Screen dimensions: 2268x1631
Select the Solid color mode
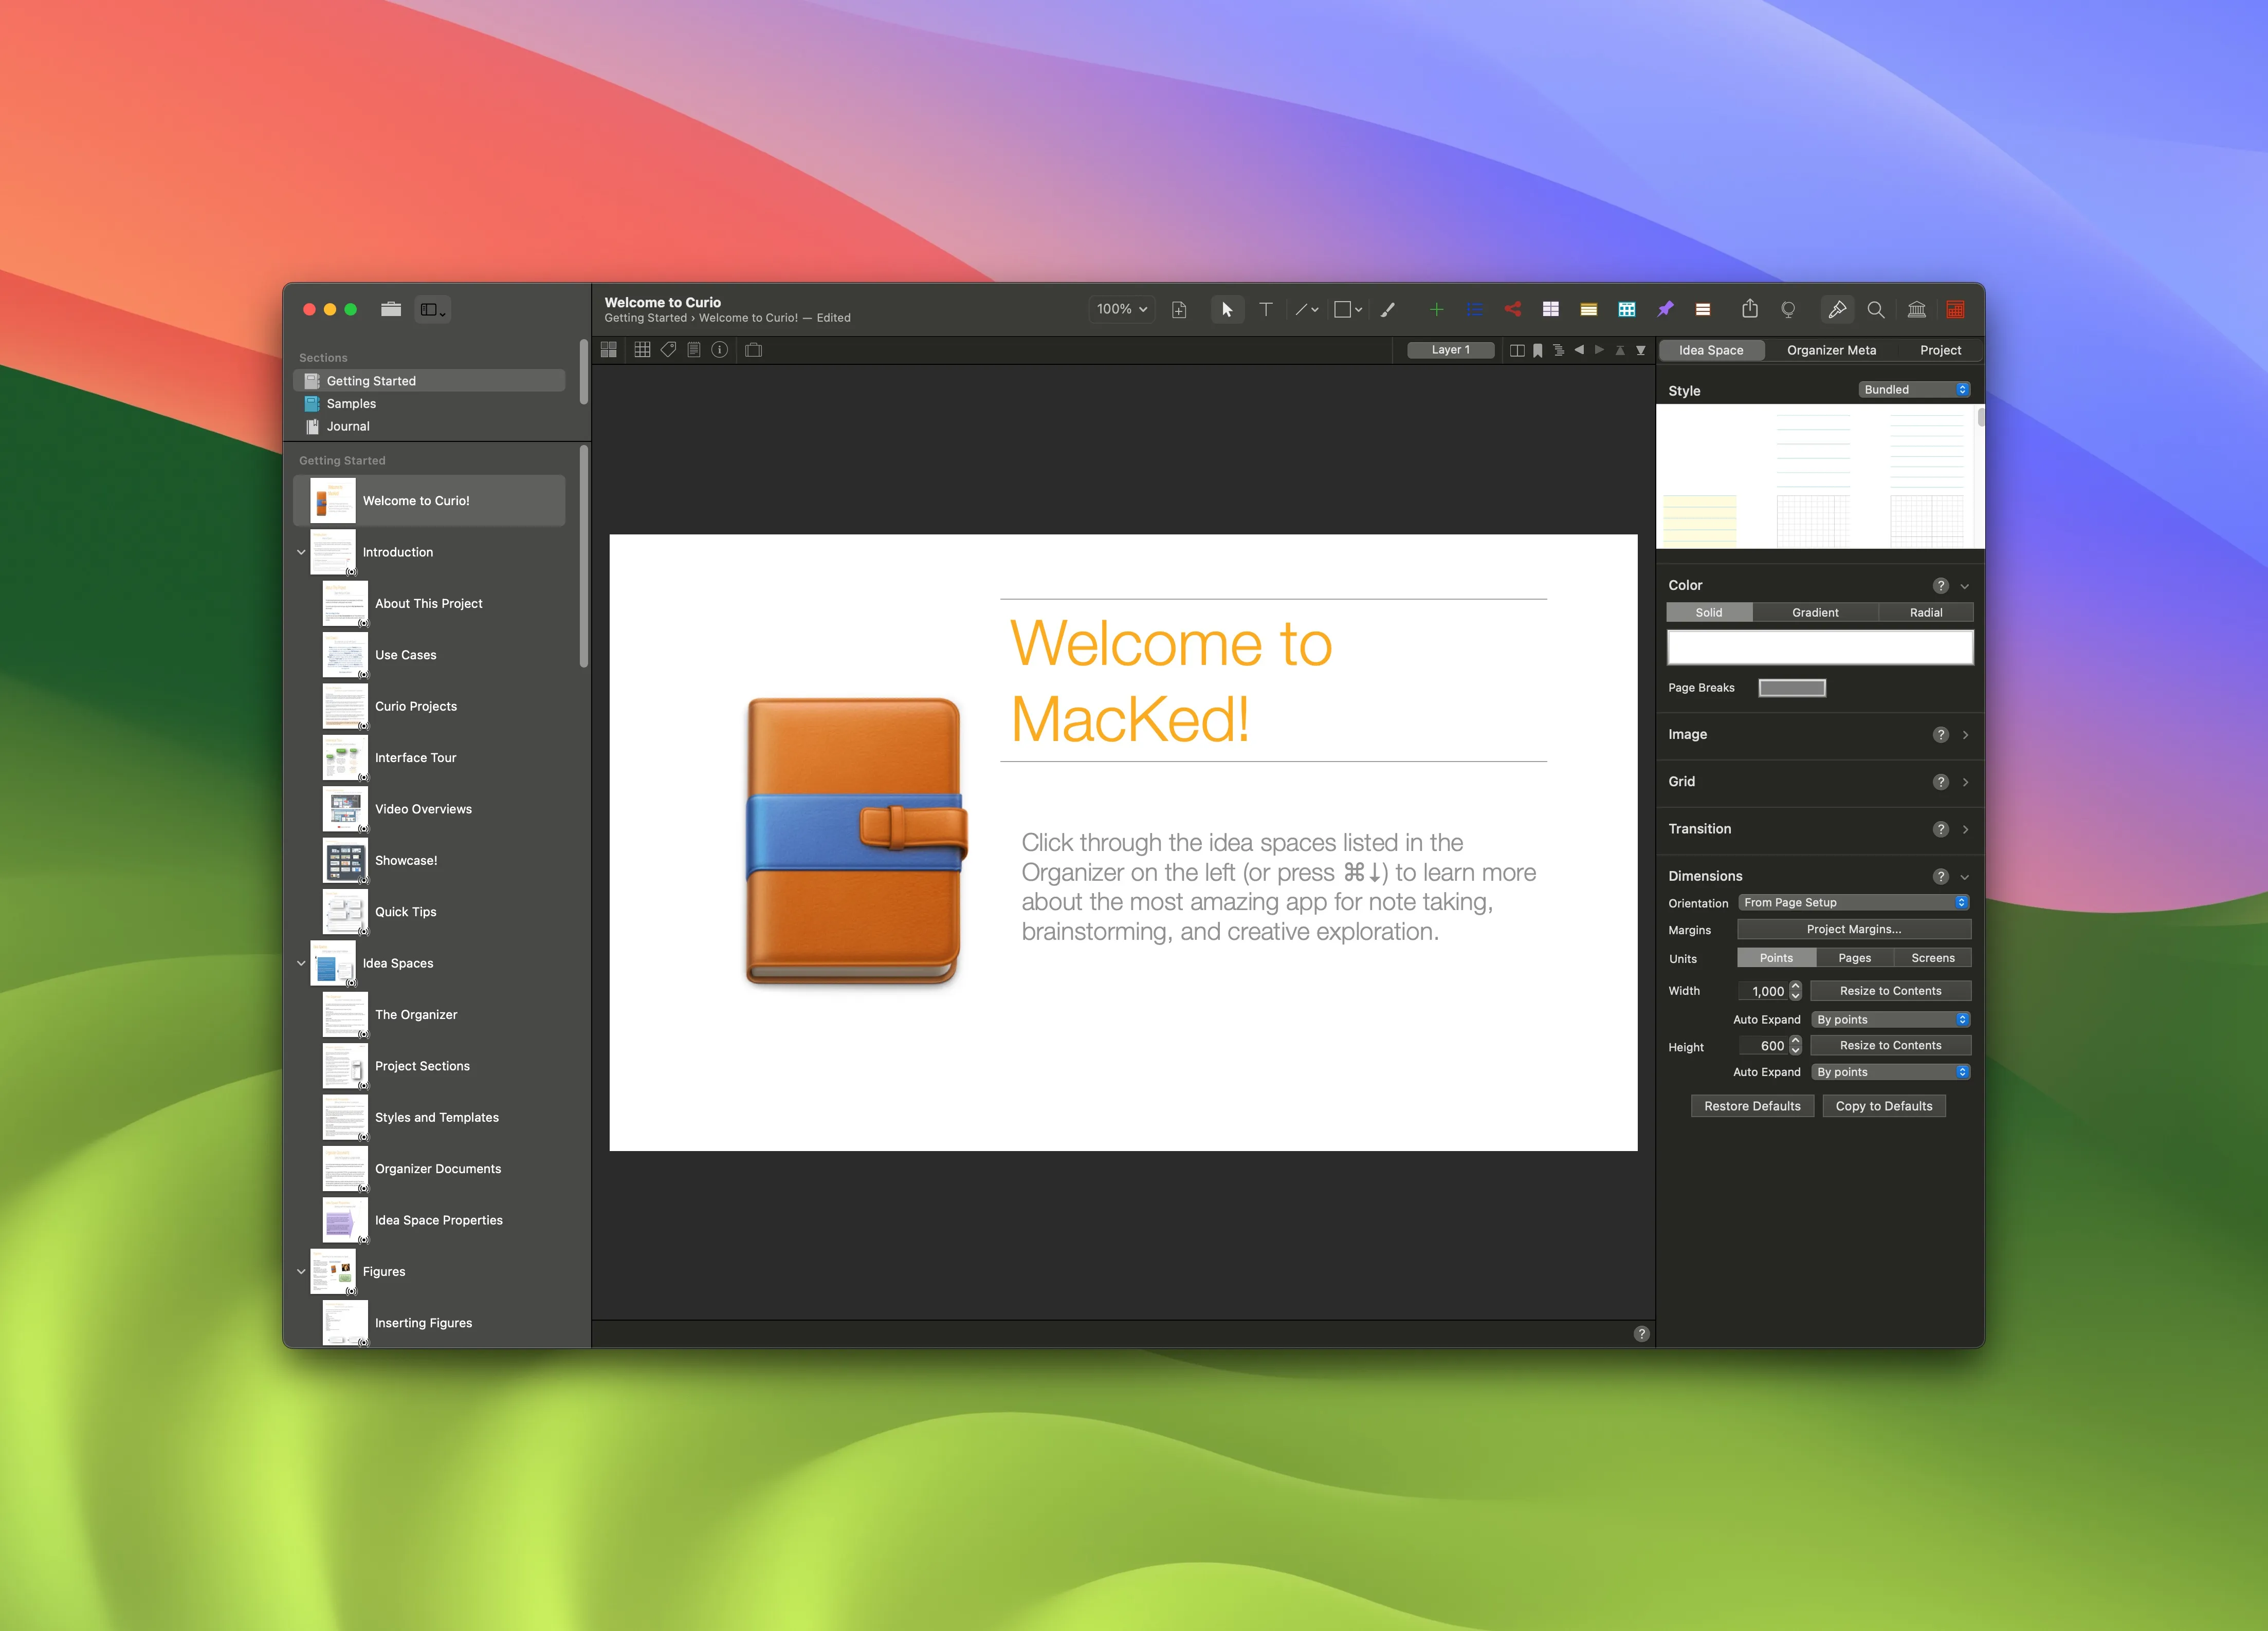point(1708,613)
